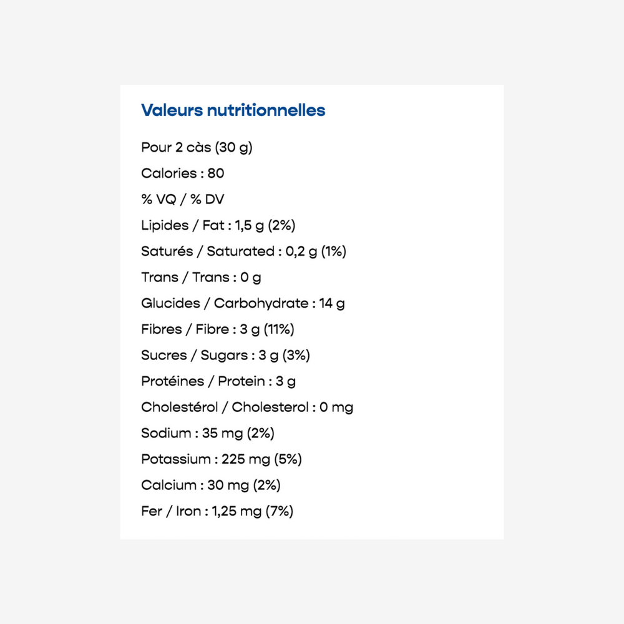Click the "Cholestérol / Cholesterol" label
This screenshot has height=624, width=624.
(x=225, y=407)
